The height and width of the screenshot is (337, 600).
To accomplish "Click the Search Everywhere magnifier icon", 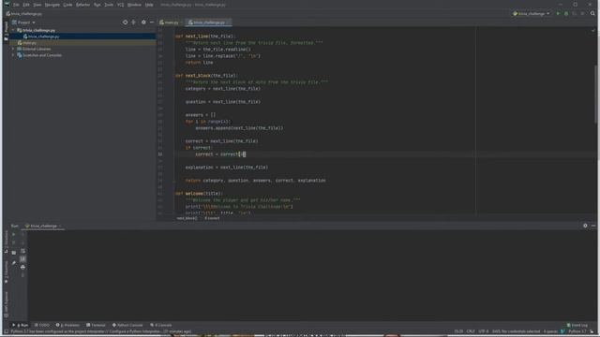I will point(592,14).
